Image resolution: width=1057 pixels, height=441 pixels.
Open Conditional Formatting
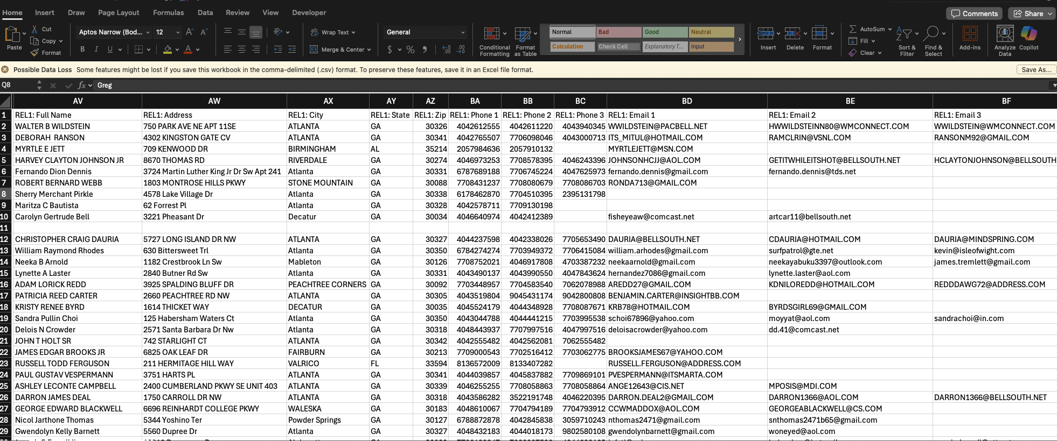[491, 34]
